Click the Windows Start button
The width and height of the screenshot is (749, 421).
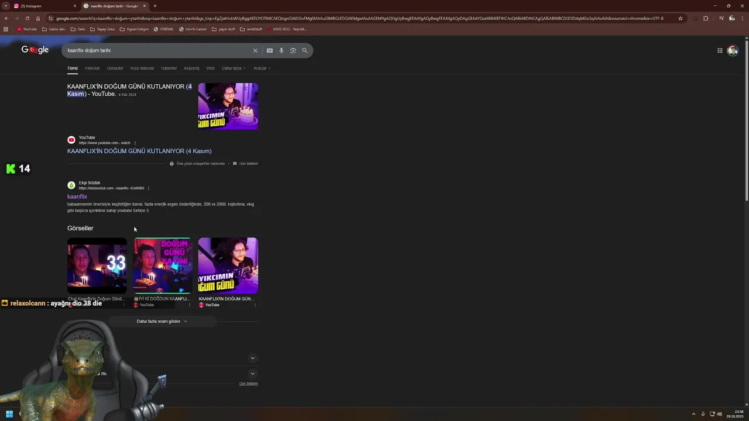point(9,414)
